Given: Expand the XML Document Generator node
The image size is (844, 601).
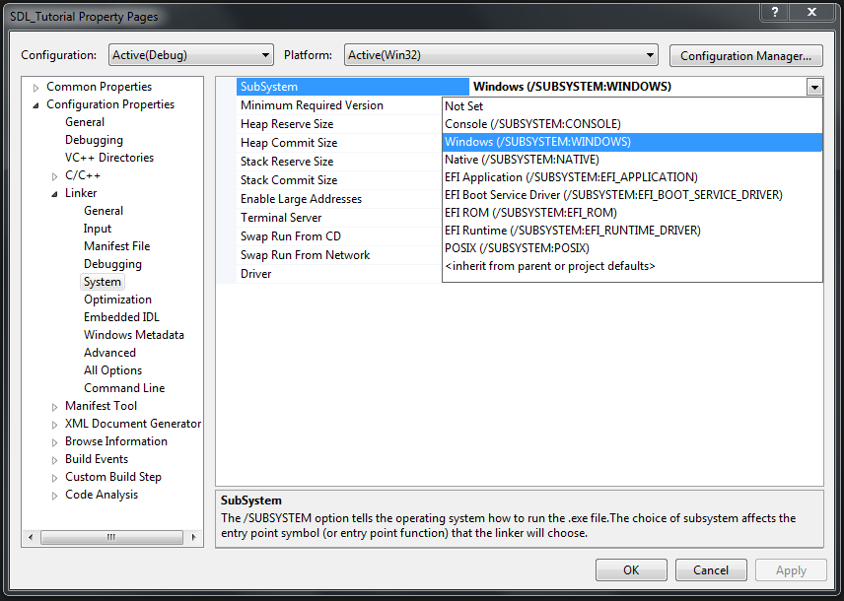Looking at the screenshot, I should pos(54,425).
